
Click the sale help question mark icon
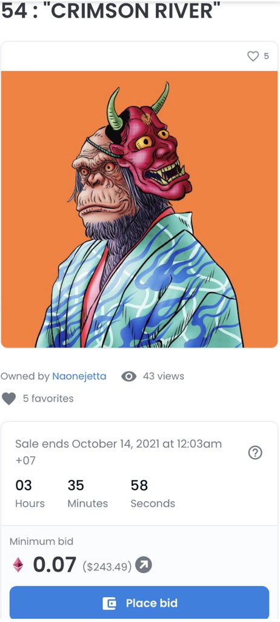(255, 453)
